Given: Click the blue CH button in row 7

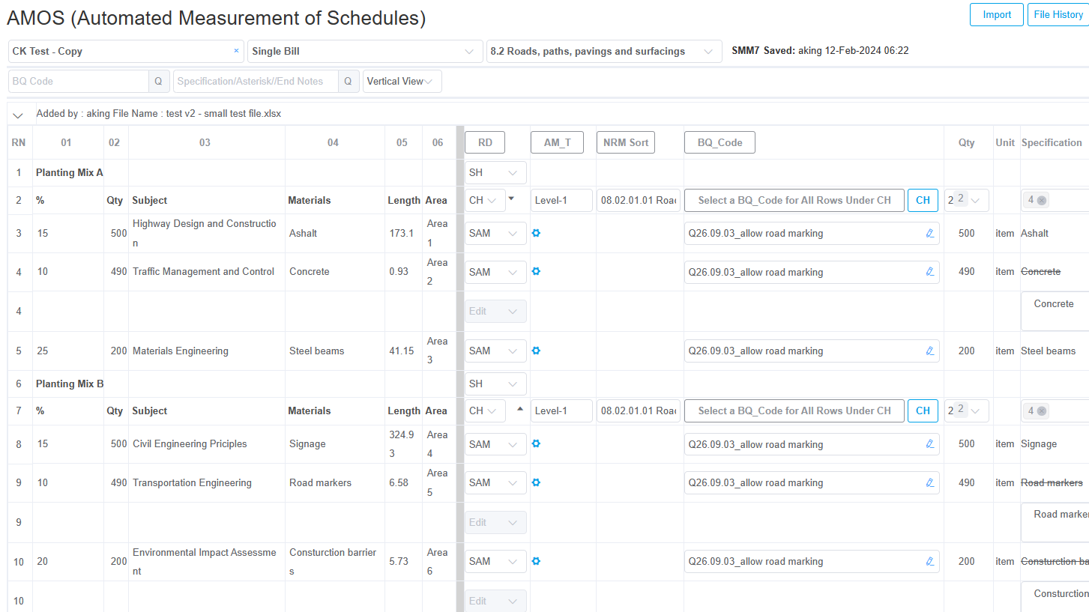Looking at the screenshot, I should [923, 410].
